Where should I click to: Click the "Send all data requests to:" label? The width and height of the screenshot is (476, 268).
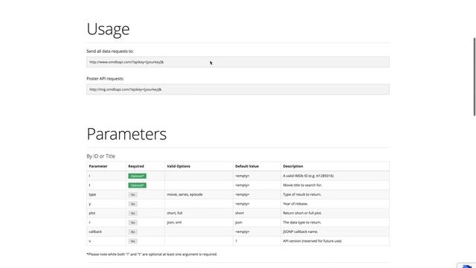110,51
